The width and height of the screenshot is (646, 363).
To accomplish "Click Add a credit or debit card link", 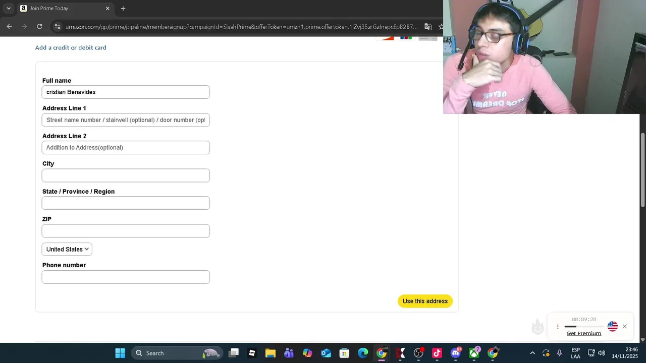I will 71,47.
